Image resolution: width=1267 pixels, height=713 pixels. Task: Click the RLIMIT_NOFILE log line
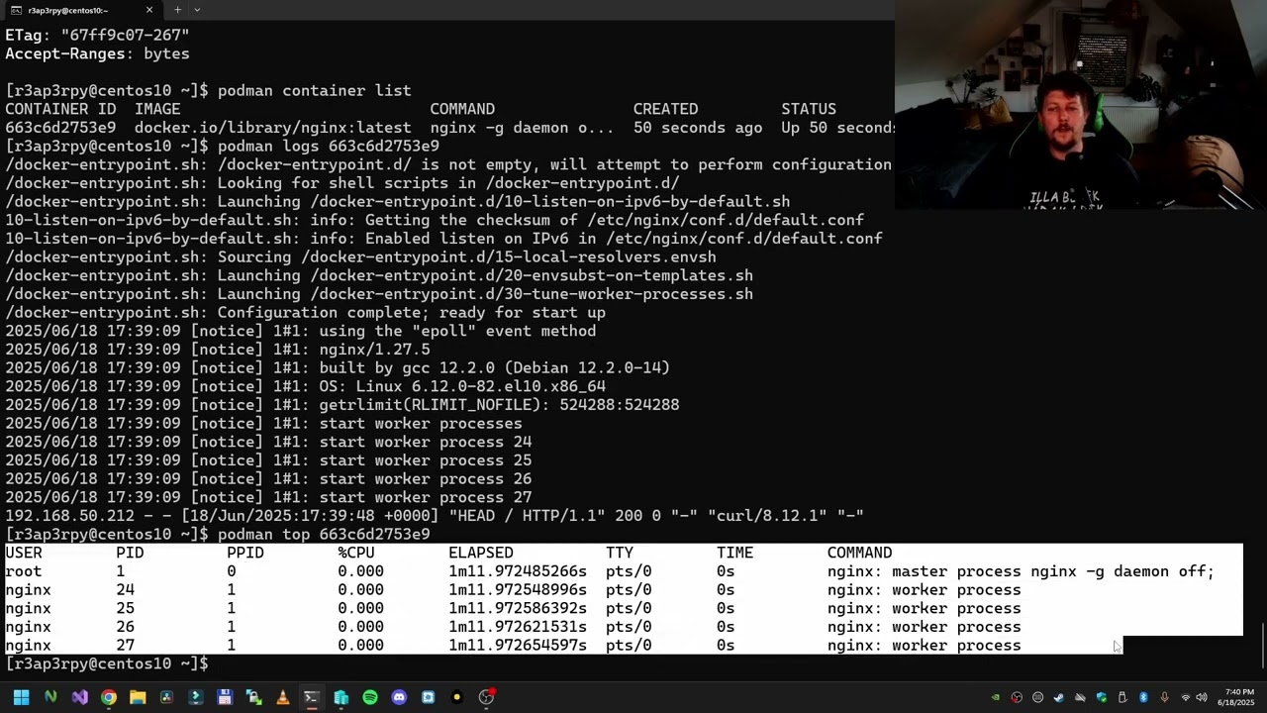coord(342,405)
